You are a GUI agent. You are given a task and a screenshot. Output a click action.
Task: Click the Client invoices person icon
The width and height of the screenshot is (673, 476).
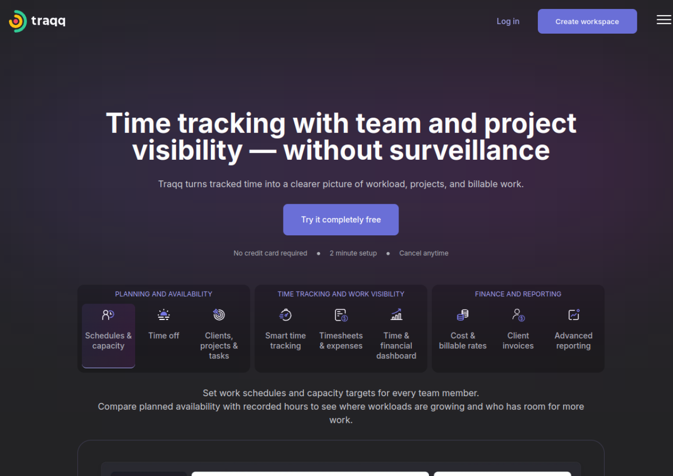[518, 315]
